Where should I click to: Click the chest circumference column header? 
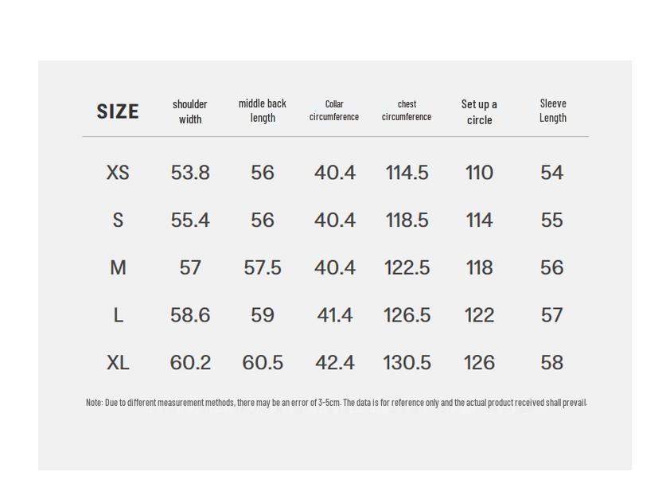[x=407, y=111]
